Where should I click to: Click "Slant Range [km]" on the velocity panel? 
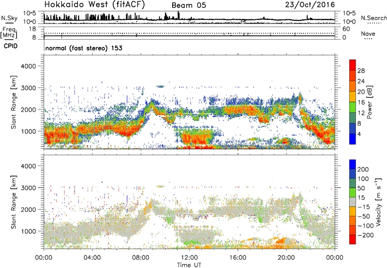point(14,202)
